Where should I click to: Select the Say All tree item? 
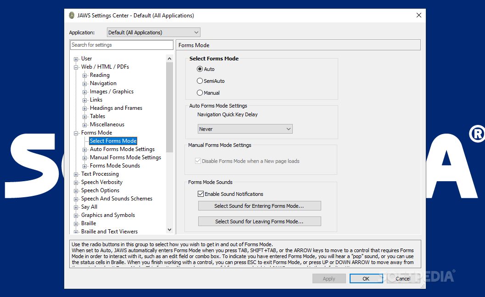tap(89, 207)
